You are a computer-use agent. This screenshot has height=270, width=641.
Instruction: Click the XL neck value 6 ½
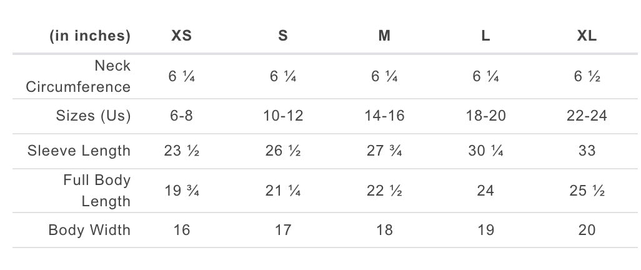[587, 76]
